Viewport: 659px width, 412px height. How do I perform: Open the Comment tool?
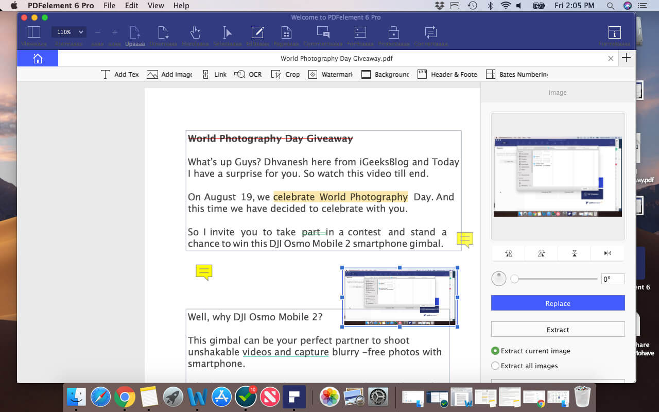(x=323, y=32)
